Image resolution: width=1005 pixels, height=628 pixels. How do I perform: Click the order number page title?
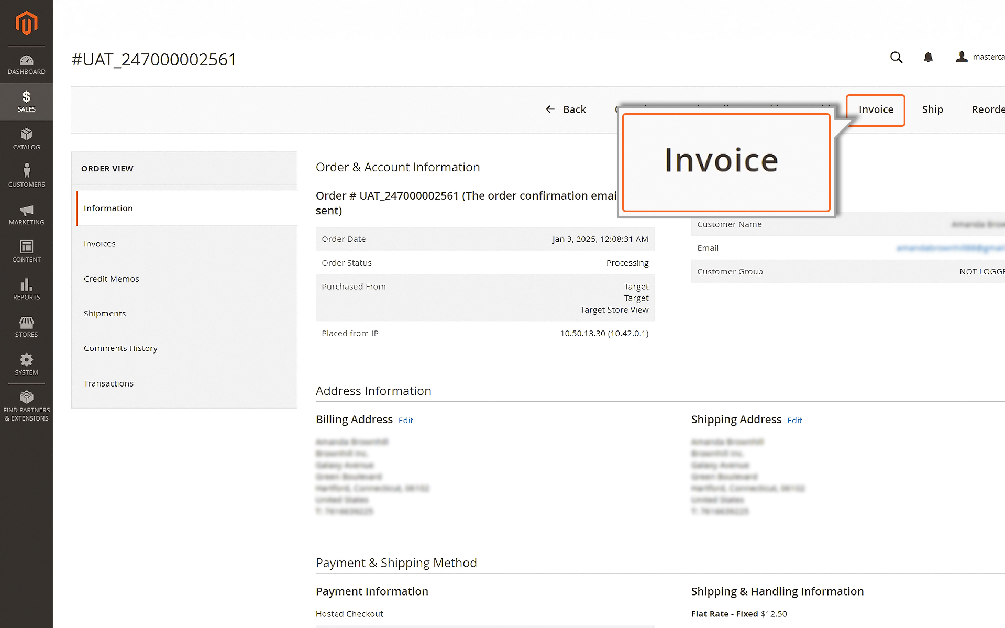point(154,60)
